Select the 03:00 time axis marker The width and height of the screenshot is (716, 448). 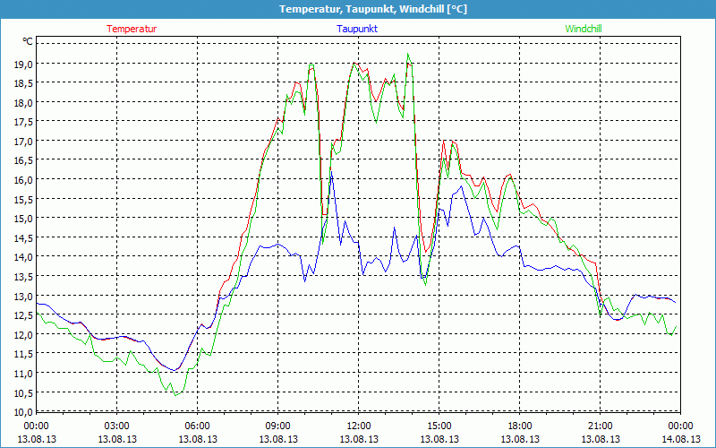tap(117, 426)
